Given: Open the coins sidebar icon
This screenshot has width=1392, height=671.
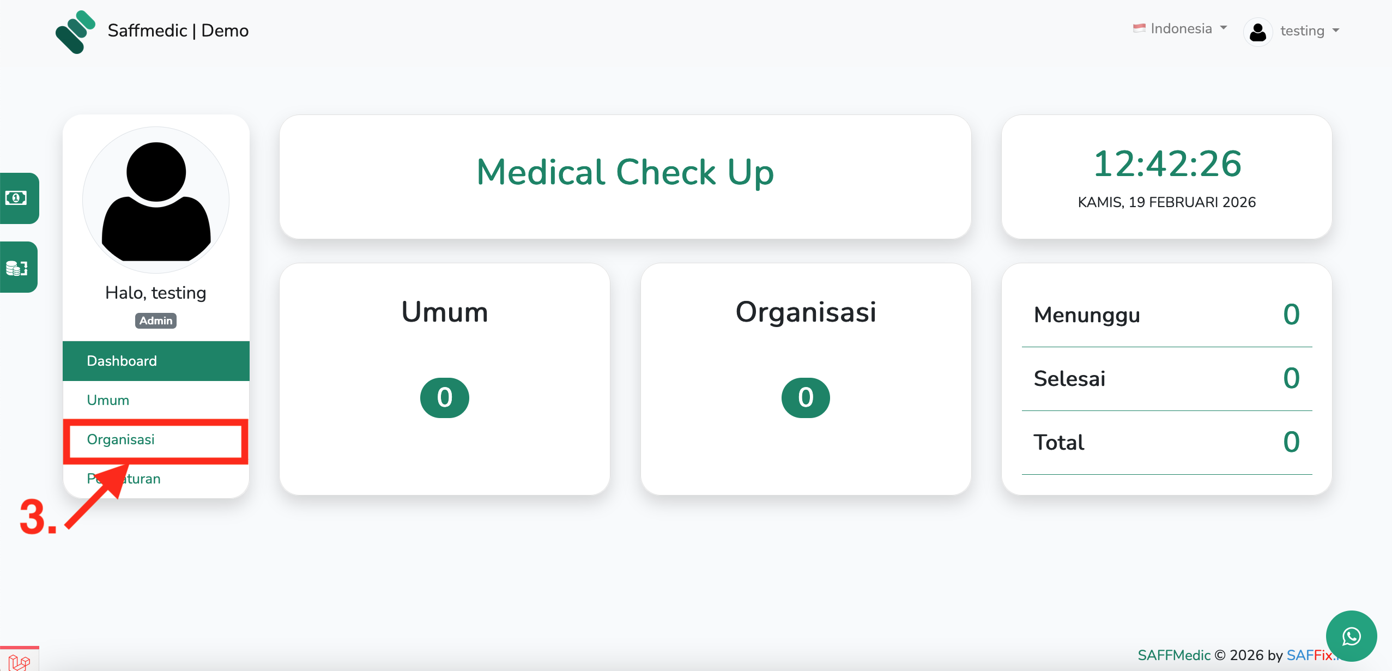Looking at the screenshot, I should pyautogui.click(x=17, y=268).
